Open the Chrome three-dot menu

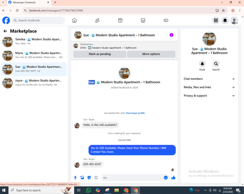coord(240,11)
